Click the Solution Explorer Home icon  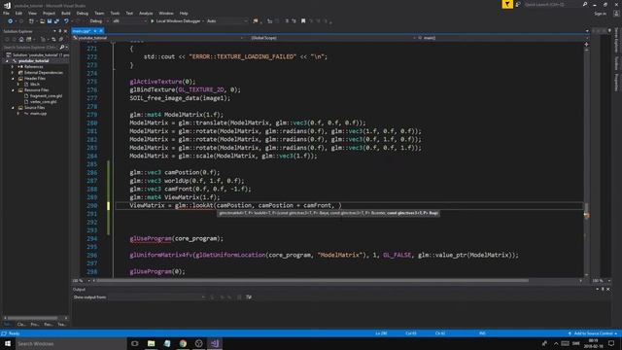(21, 39)
